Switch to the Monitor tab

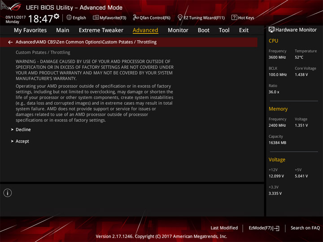pos(178,30)
